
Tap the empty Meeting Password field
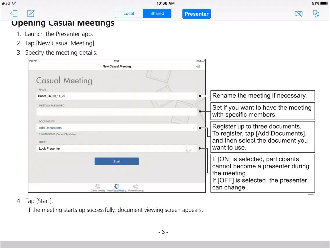click(x=117, y=112)
